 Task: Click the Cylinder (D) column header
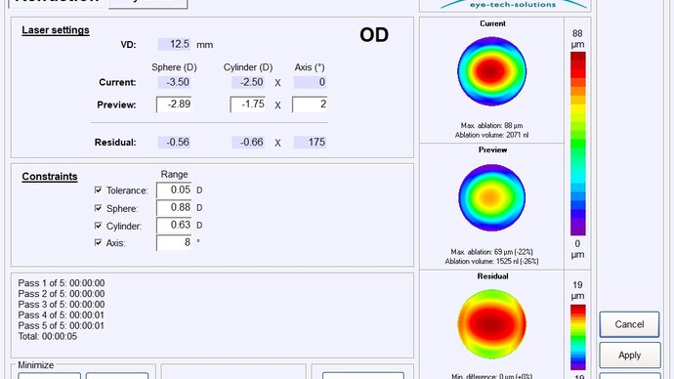248,67
